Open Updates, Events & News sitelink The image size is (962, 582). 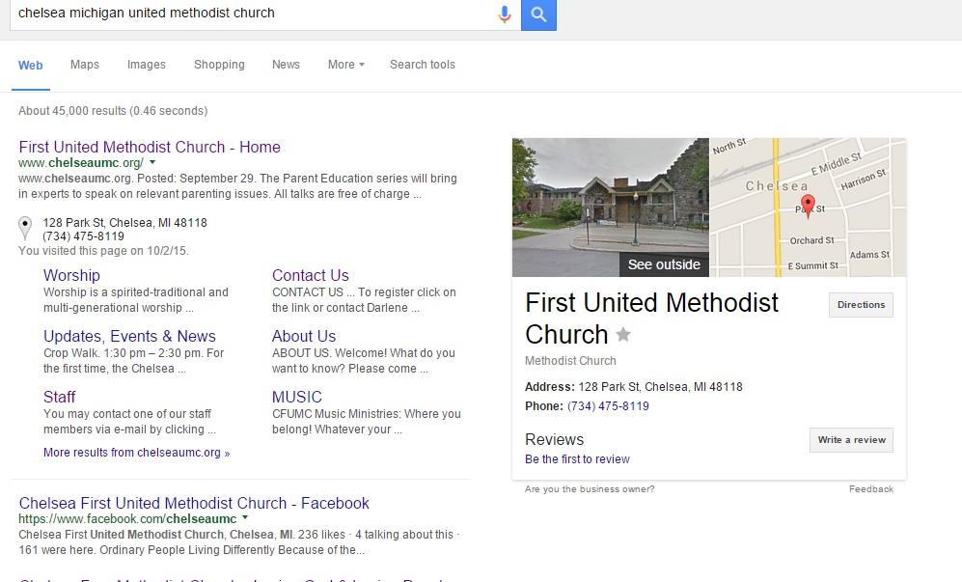point(129,337)
